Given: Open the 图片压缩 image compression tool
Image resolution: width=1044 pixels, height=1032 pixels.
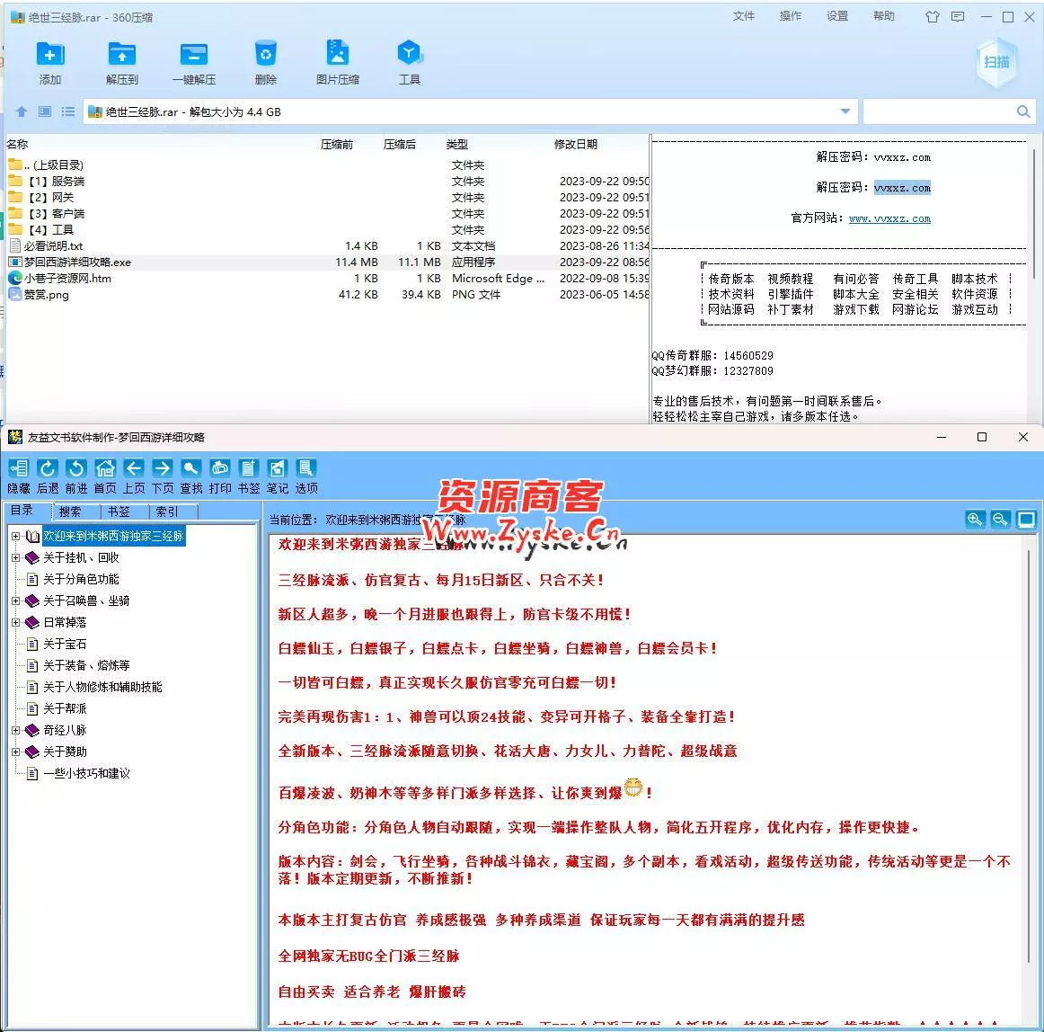Looking at the screenshot, I should pyautogui.click(x=337, y=56).
